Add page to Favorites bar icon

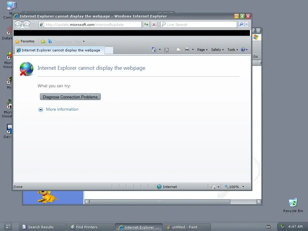pos(43,41)
